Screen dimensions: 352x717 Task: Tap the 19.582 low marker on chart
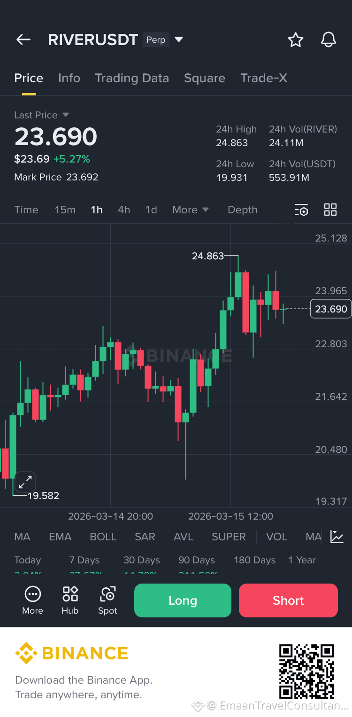coord(43,496)
